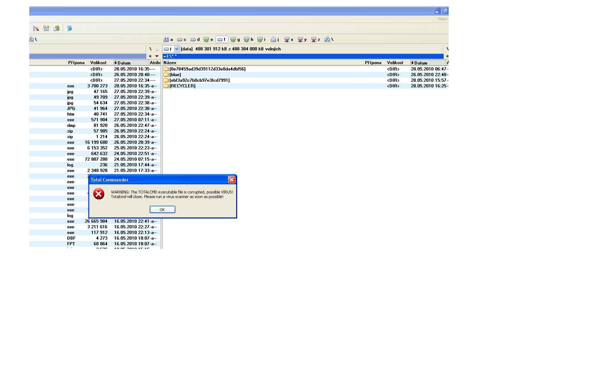Image resolution: width=593 pixels, height=370 pixels.
Task: Switch right panel to network drive e
Action: [x=209, y=39]
